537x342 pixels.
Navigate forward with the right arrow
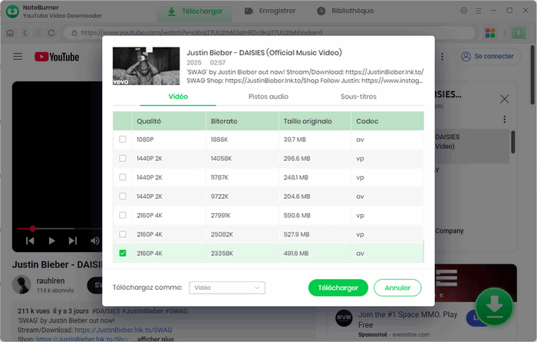pyautogui.click(x=38, y=33)
